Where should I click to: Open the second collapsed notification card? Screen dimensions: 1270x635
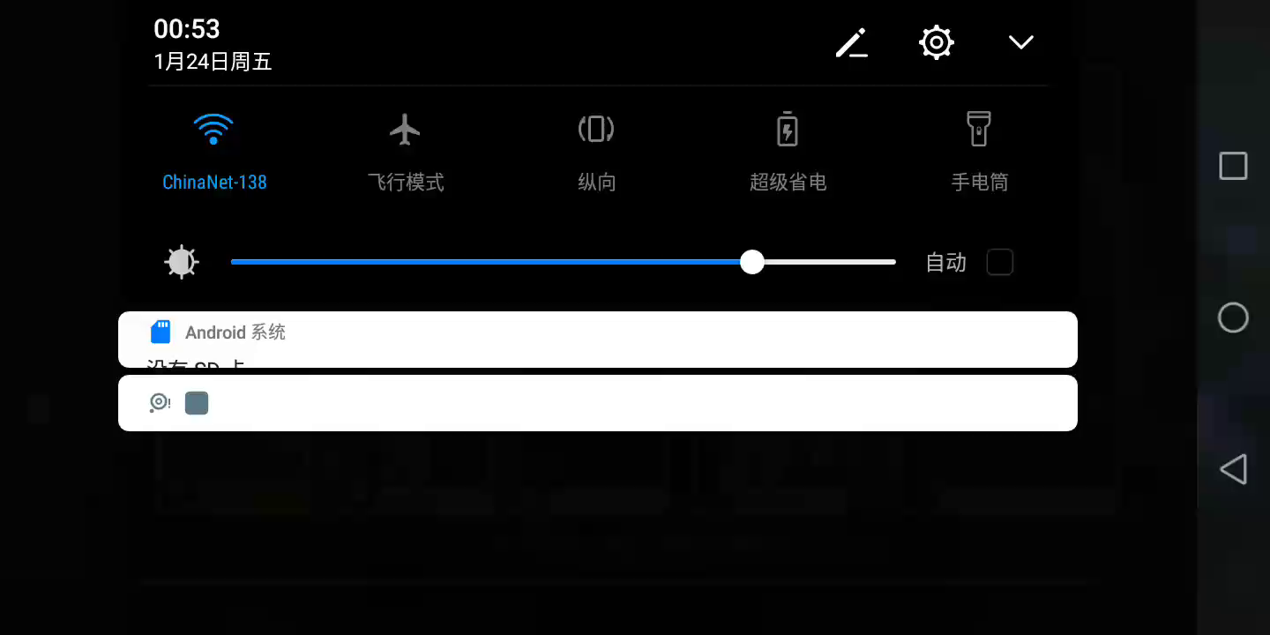[598, 403]
